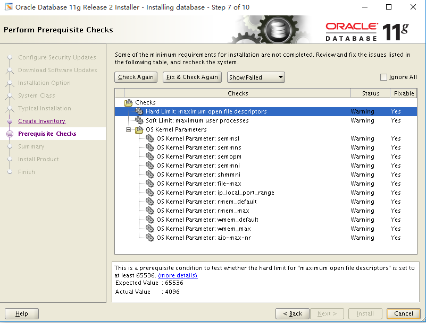Select OS Kernel Parameter: semmns row
This screenshot has width=426, height=323.
[x=266, y=147]
